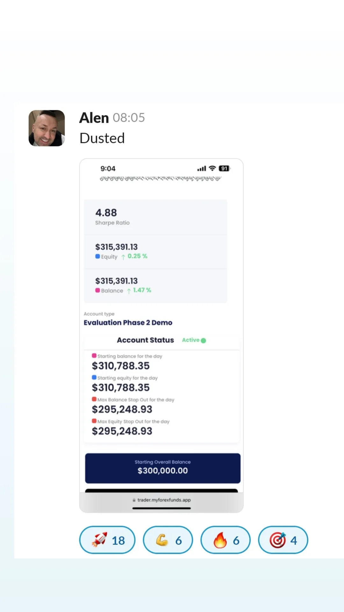Click the blue Equity legend marker
Screen dimensions: 344x612
(x=97, y=256)
